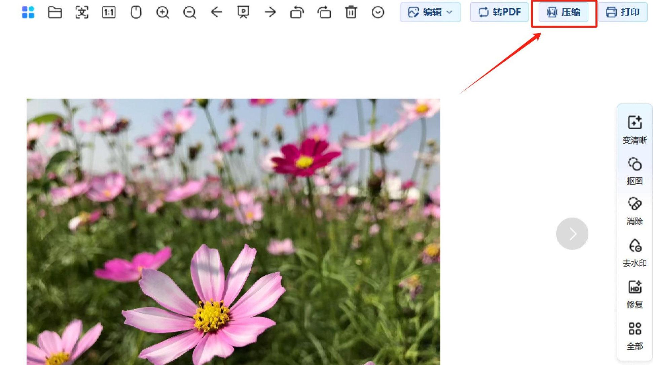Viewport: 653px width, 365px height.
Task: Rotate image clockwise
Action: [x=324, y=12]
